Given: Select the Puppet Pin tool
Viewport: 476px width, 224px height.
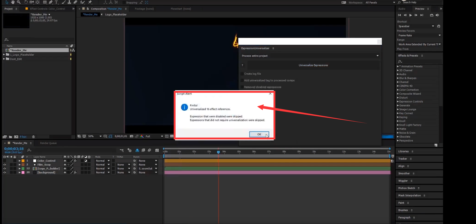Looking at the screenshot, I should coord(90,2).
